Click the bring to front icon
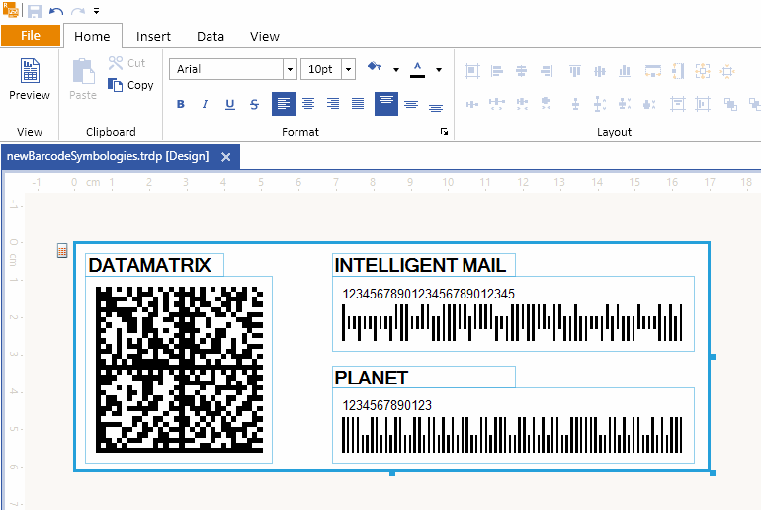 point(731,104)
